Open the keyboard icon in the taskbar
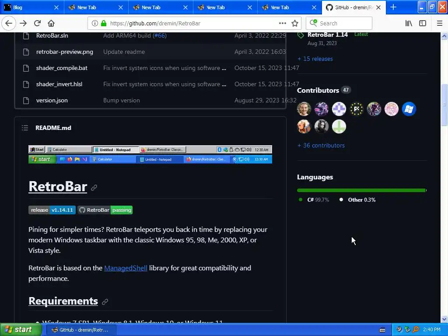Screen dimensions: 448x336 pos(382,330)
